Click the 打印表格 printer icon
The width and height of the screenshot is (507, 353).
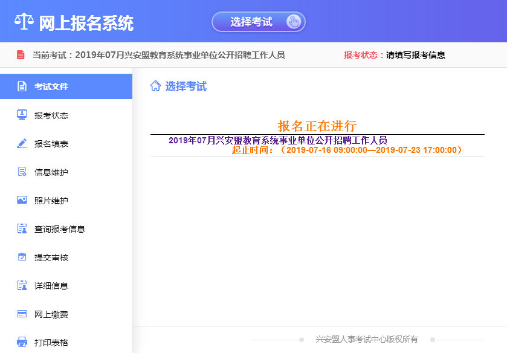pyautogui.click(x=22, y=342)
